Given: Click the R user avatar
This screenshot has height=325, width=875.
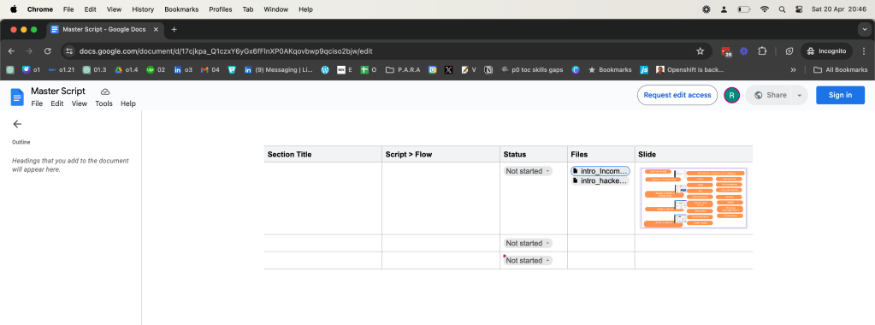Looking at the screenshot, I should (x=731, y=96).
